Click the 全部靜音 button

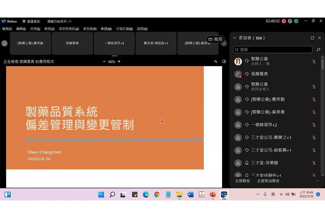click(x=242, y=181)
